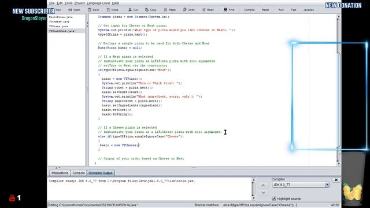Click the Run toolbar button
The height and width of the screenshot is (208, 370).
[281, 10]
